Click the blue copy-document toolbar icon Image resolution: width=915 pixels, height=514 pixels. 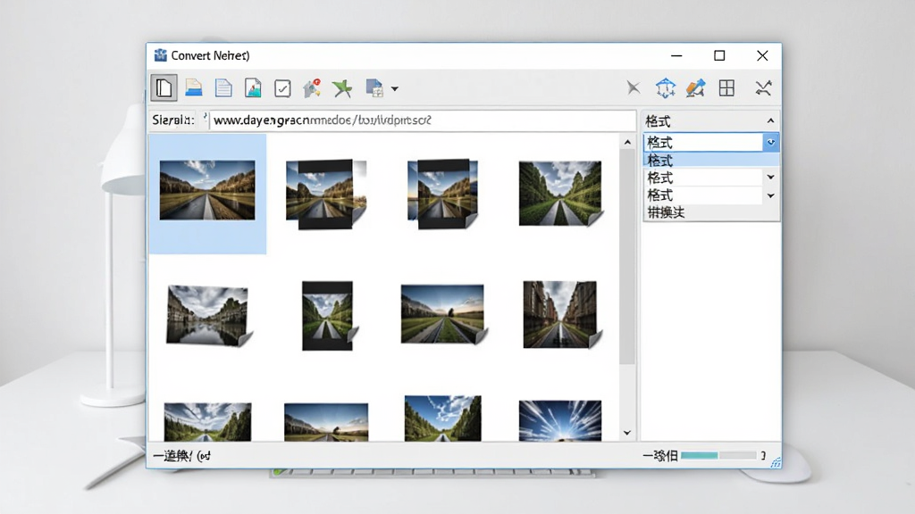pos(374,88)
